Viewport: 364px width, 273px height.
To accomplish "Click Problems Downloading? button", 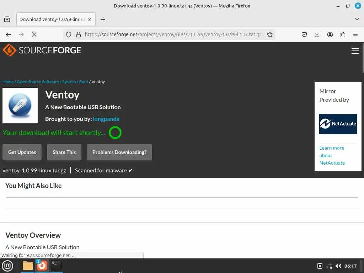I will [x=119, y=152].
